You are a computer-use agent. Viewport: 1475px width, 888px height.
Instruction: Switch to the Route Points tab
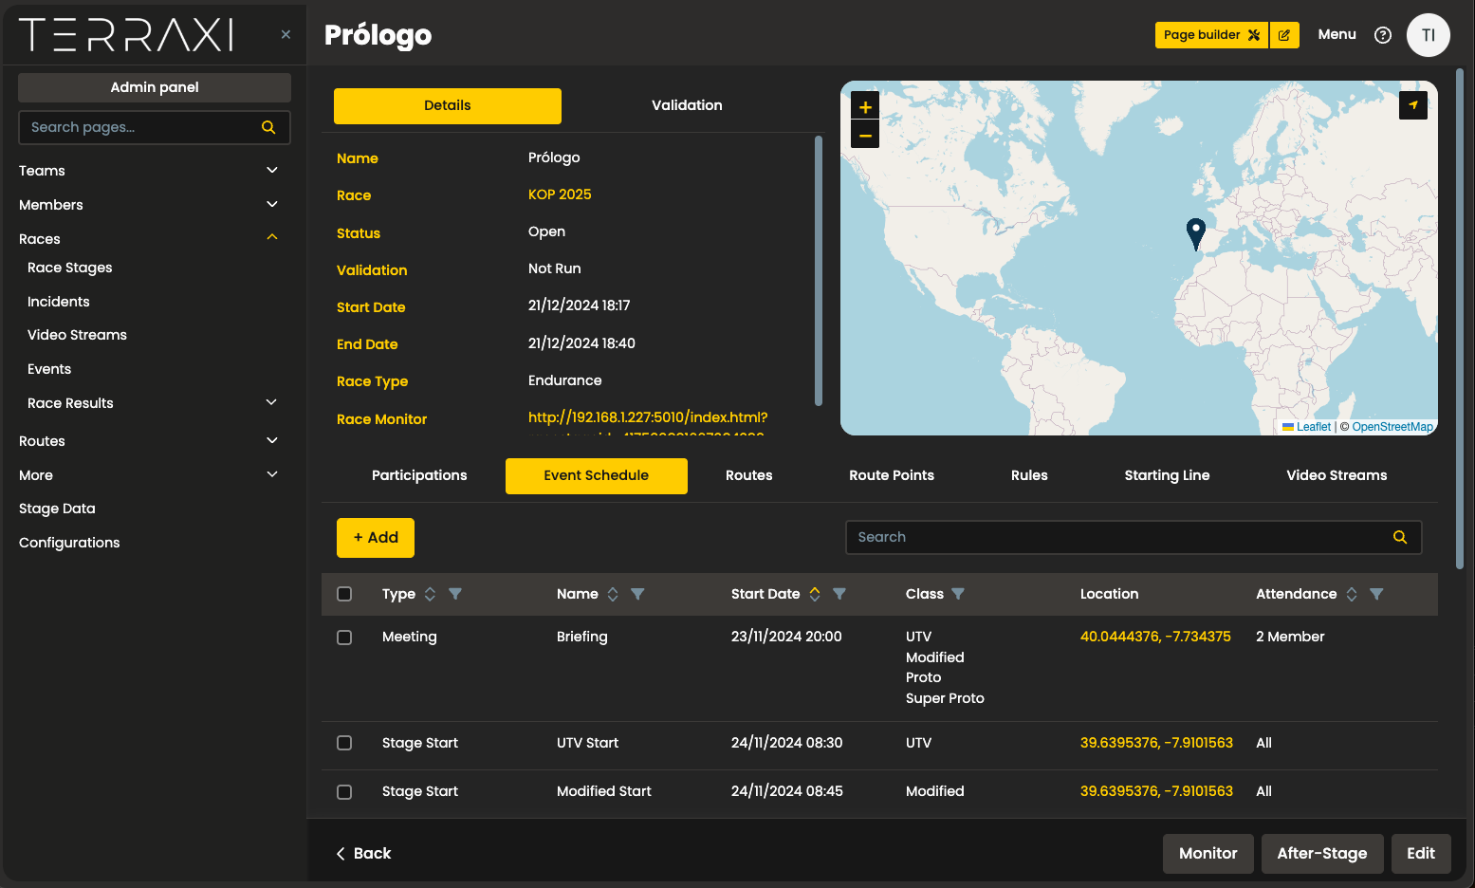click(x=892, y=475)
